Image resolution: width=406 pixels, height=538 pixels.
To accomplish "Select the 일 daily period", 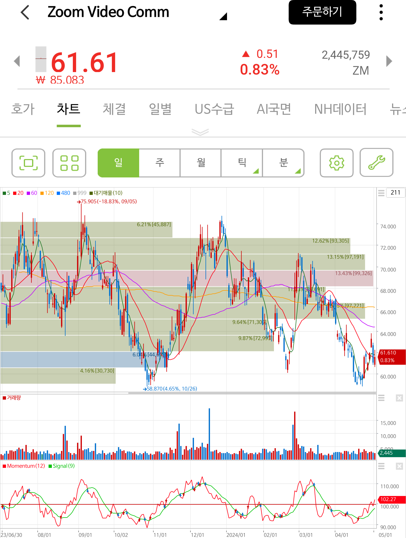I will click(x=118, y=163).
